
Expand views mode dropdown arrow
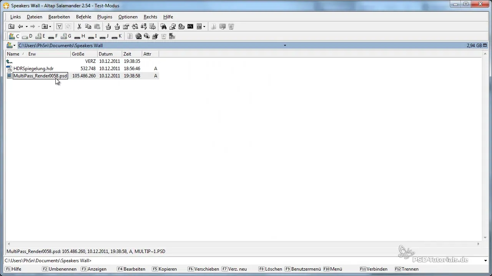(x=204, y=26)
